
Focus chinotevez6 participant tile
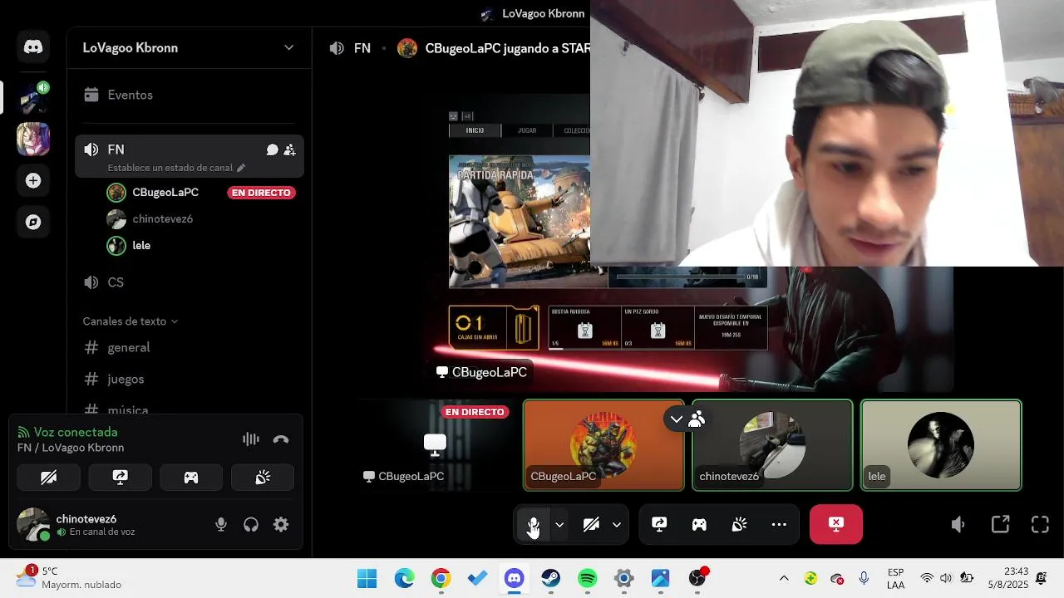pos(772,445)
